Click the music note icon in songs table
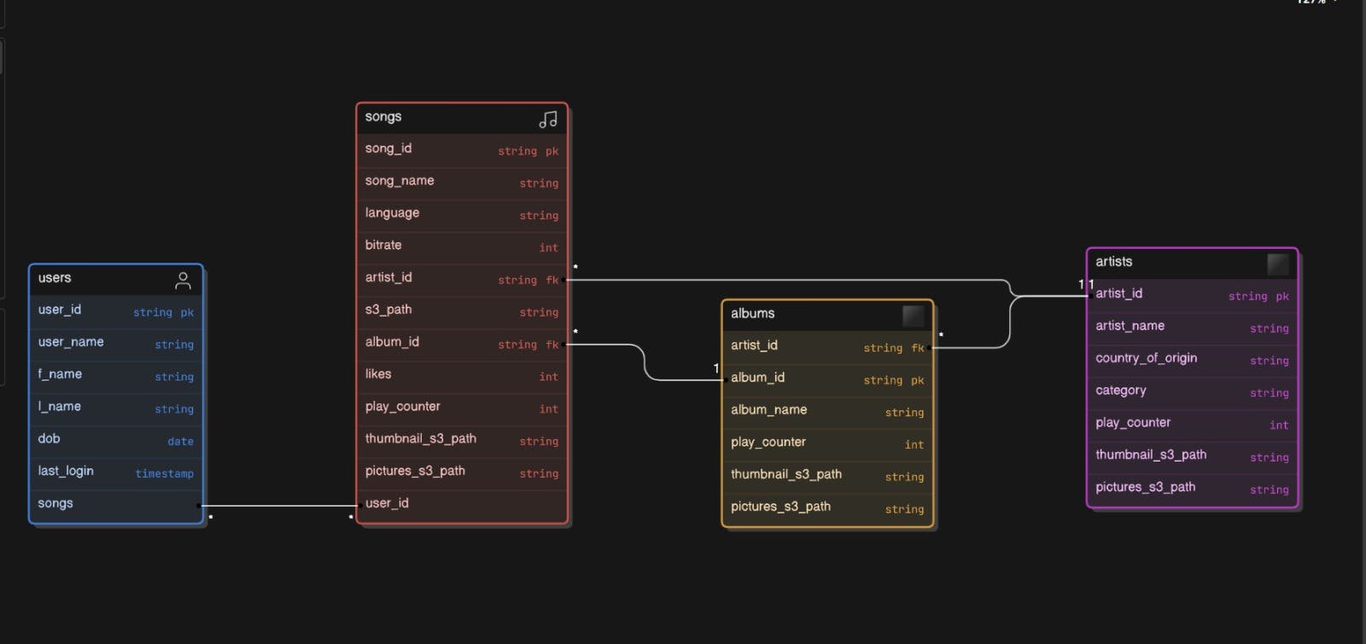The height and width of the screenshot is (644, 1366). click(548, 119)
